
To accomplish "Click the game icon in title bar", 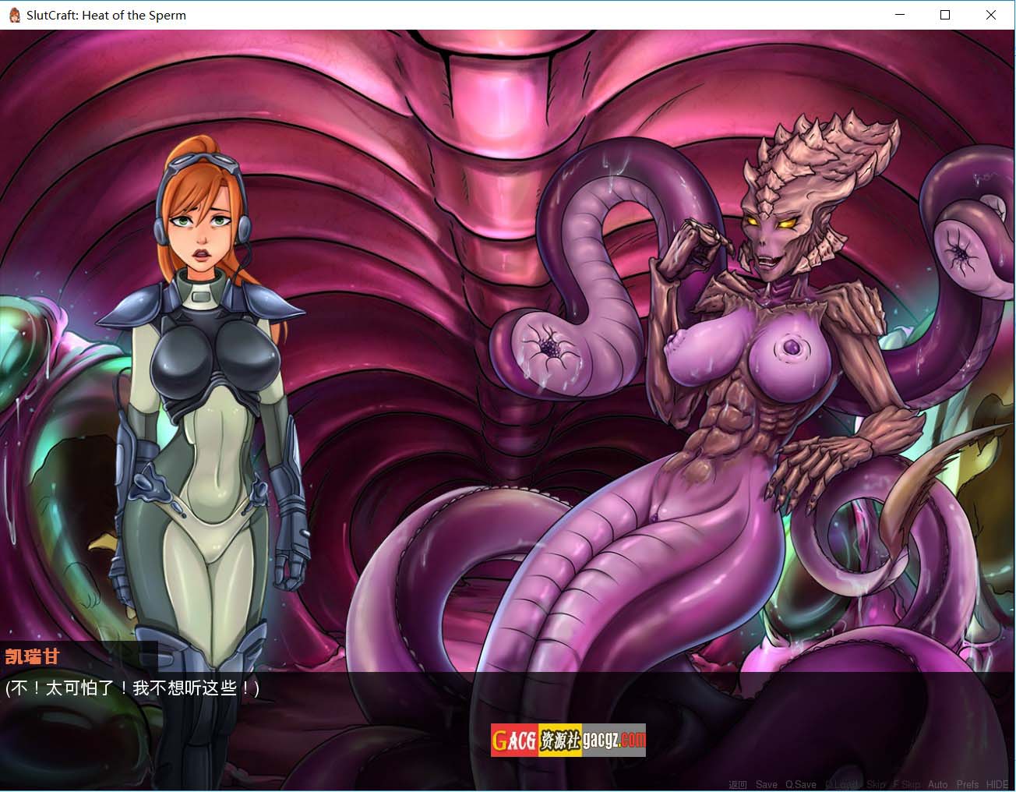I will click(14, 15).
